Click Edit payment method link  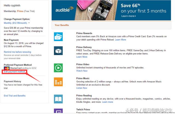tap(14, 72)
